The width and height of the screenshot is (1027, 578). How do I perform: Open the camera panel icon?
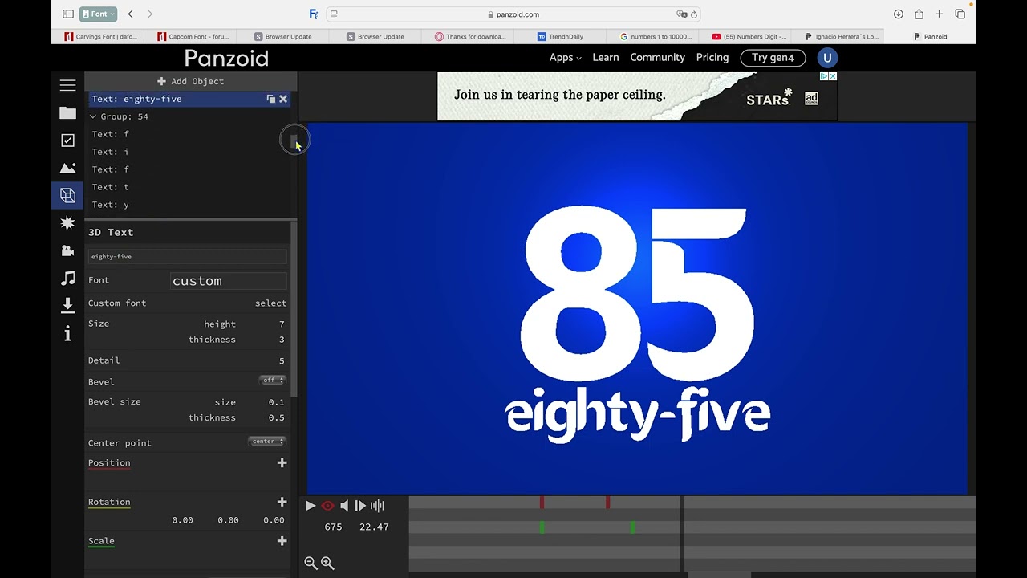click(67, 250)
